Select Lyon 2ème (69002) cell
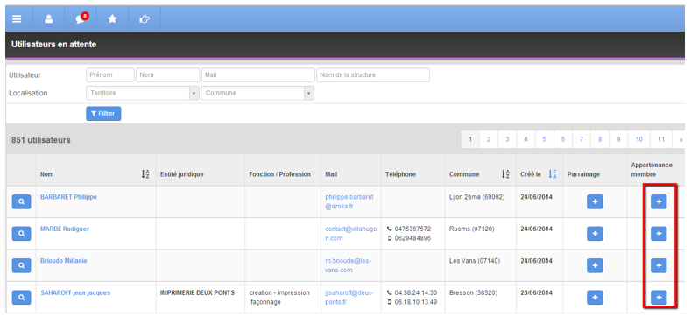The width and height of the screenshot is (691, 317). 476,197
